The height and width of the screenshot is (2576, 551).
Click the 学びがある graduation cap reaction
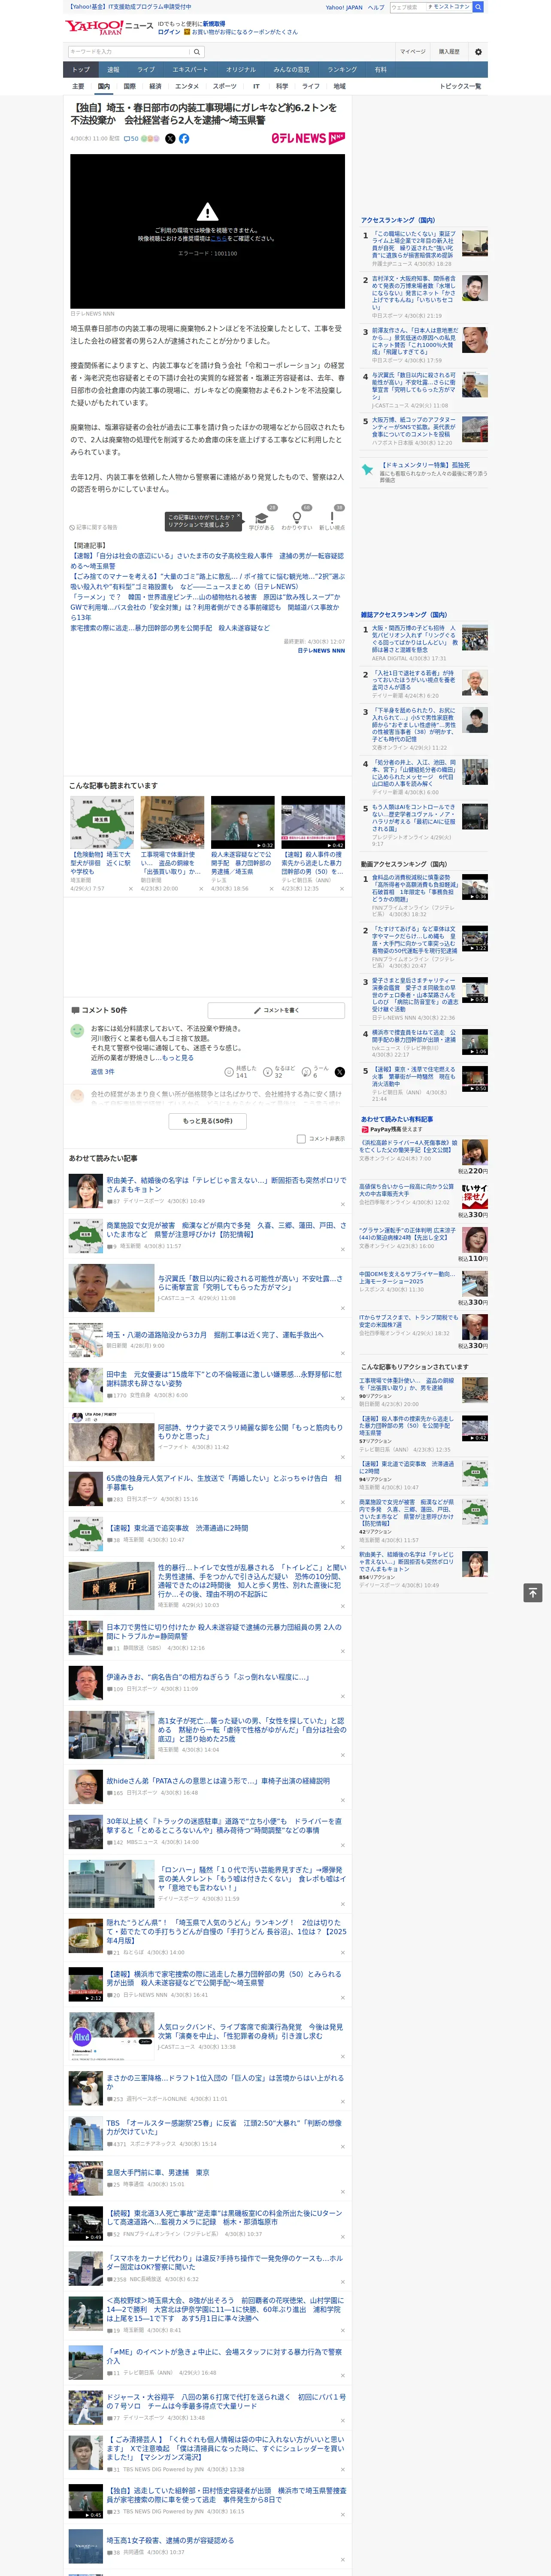coord(262,519)
